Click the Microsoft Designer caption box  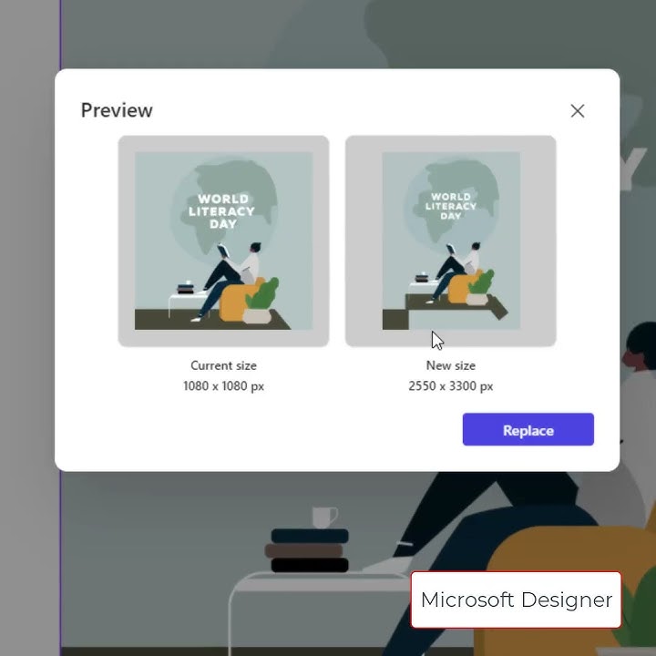click(x=517, y=600)
